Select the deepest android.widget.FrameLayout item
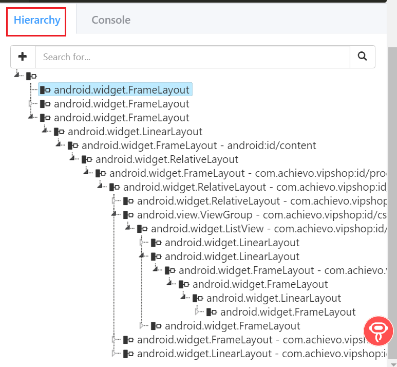Image resolution: width=397 pixels, height=367 pixels. pyautogui.click(x=288, y=312)
